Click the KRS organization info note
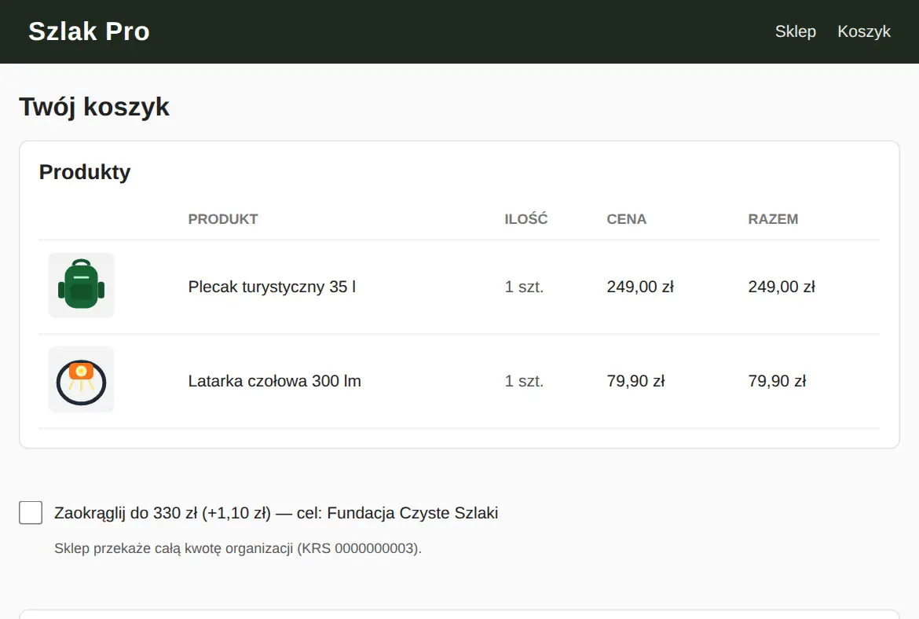The image size is (919, 619). pyautogui.click(x=238, y=548)
